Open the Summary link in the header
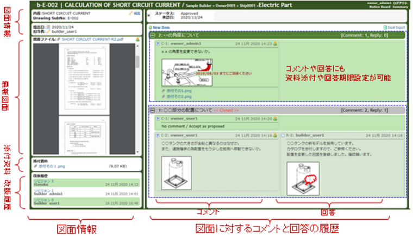The image size is (413, 236). (x=400, y=7)
